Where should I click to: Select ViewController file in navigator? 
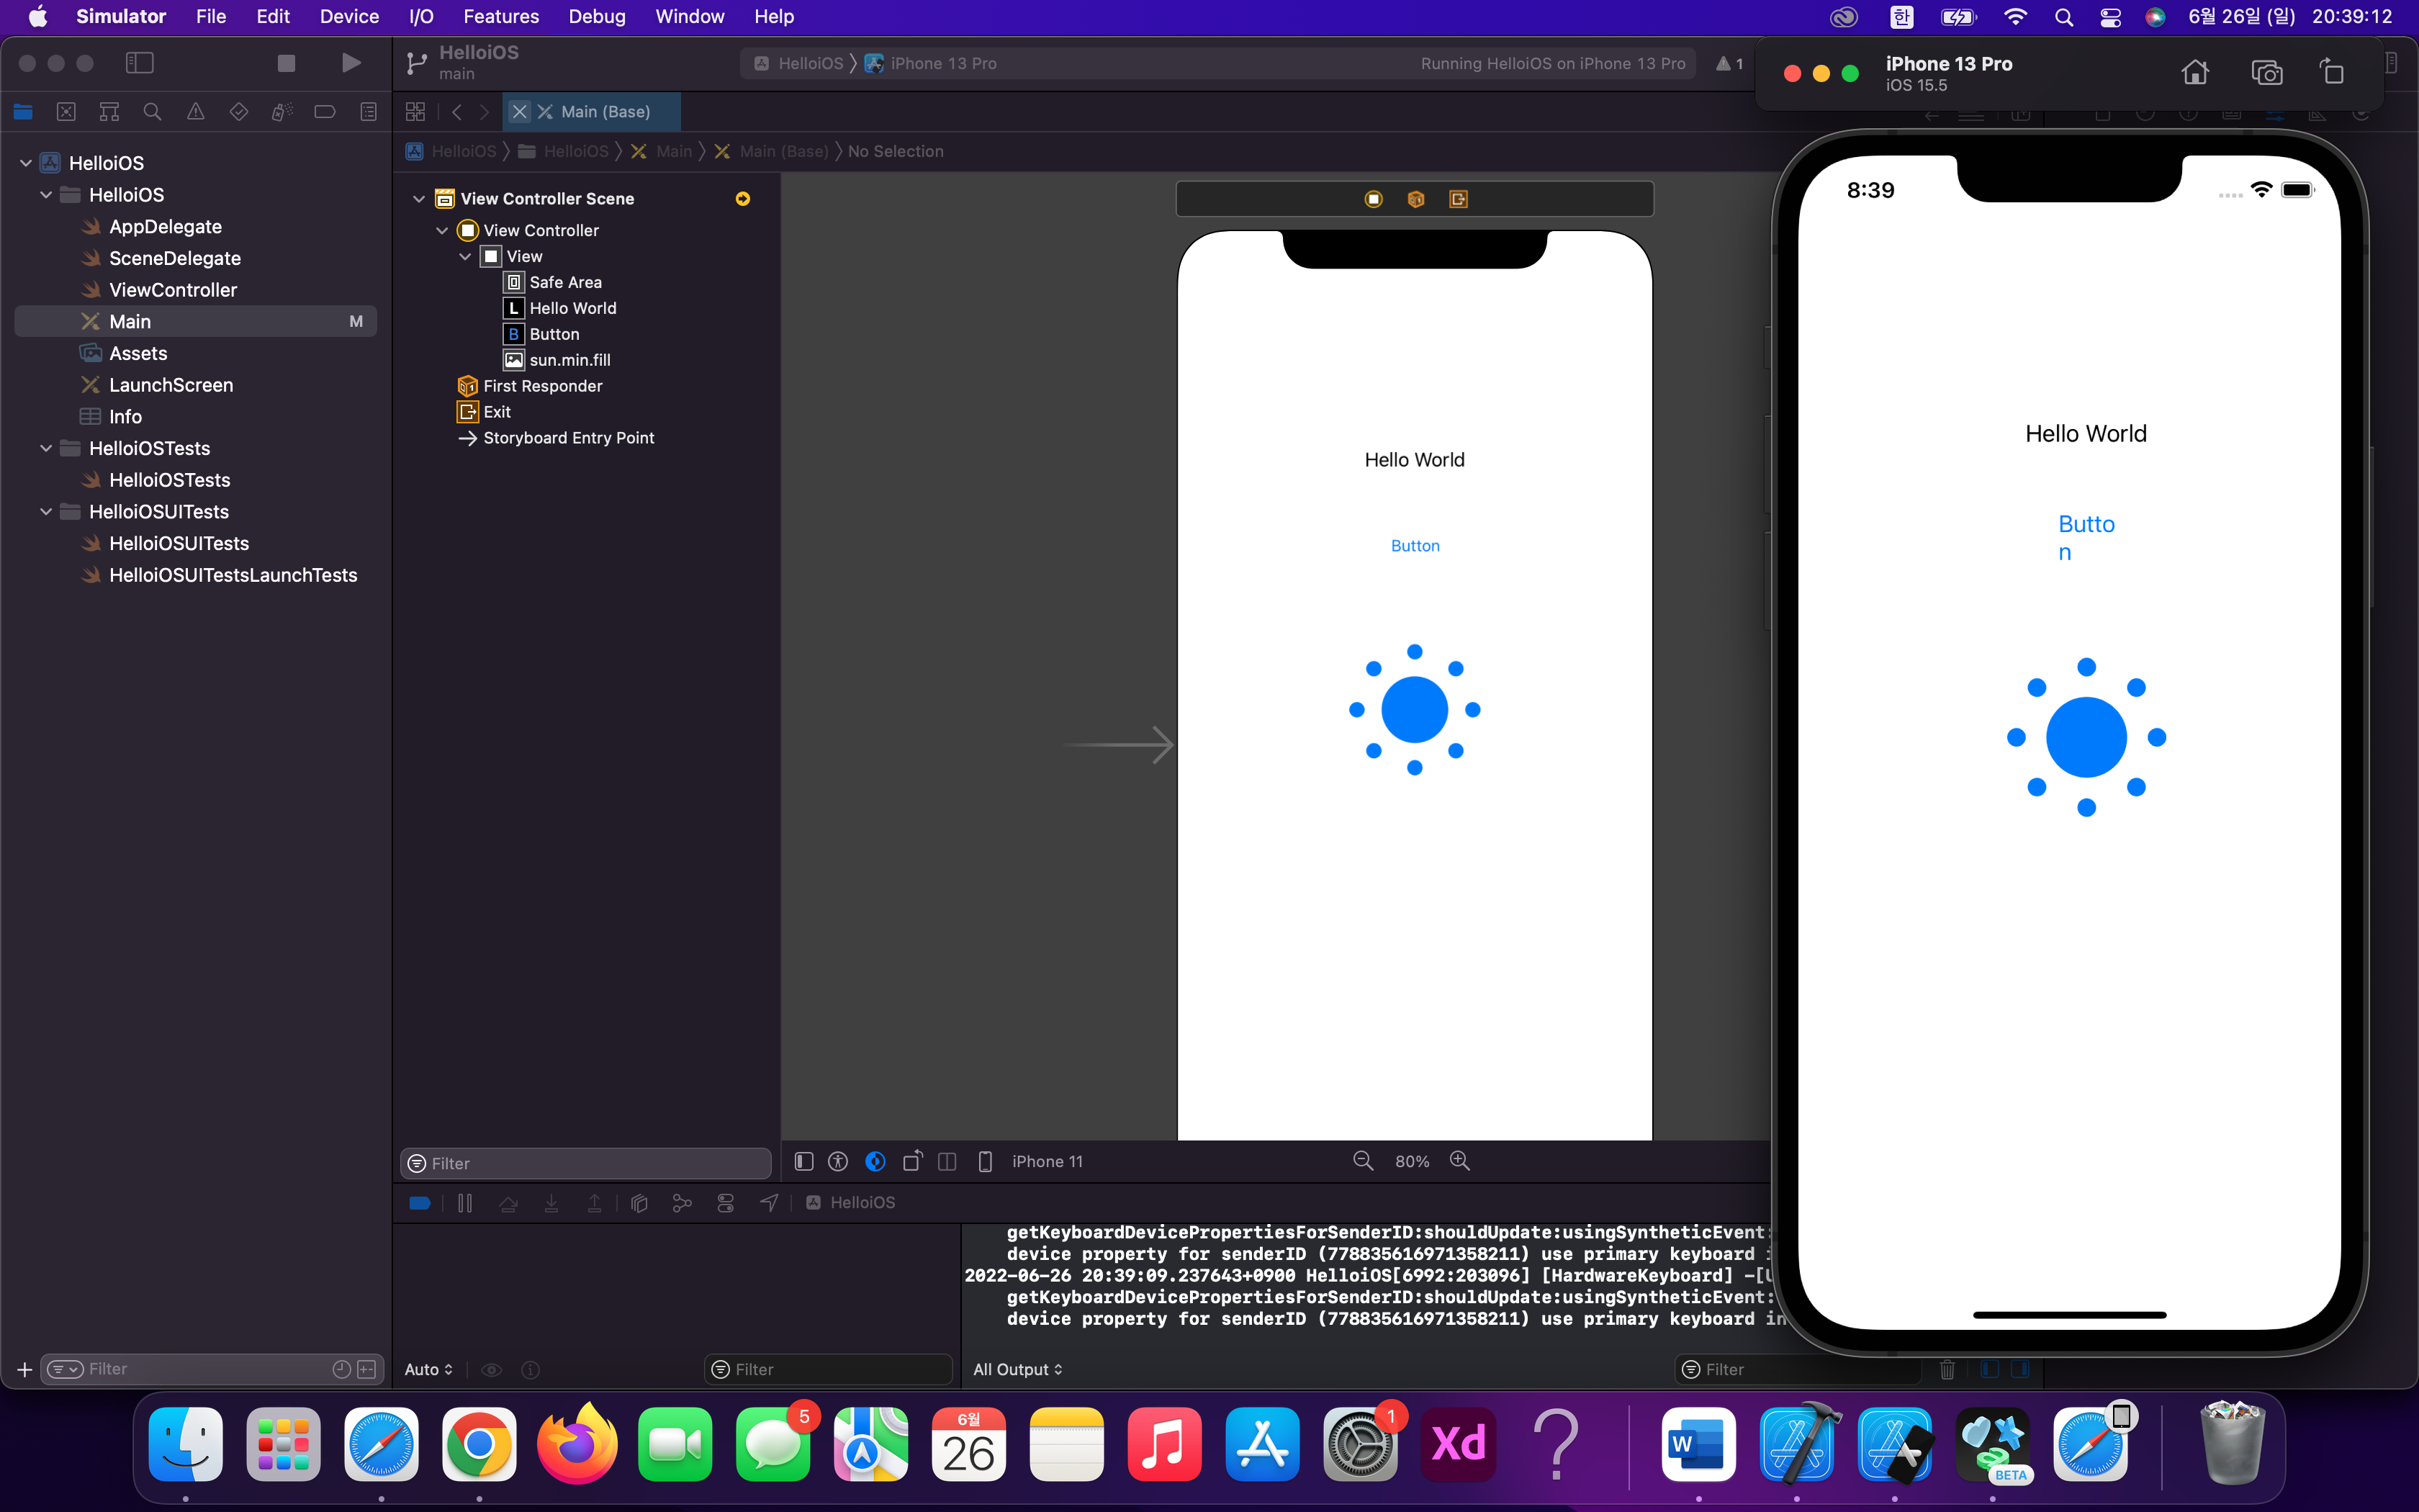(173, 290)
